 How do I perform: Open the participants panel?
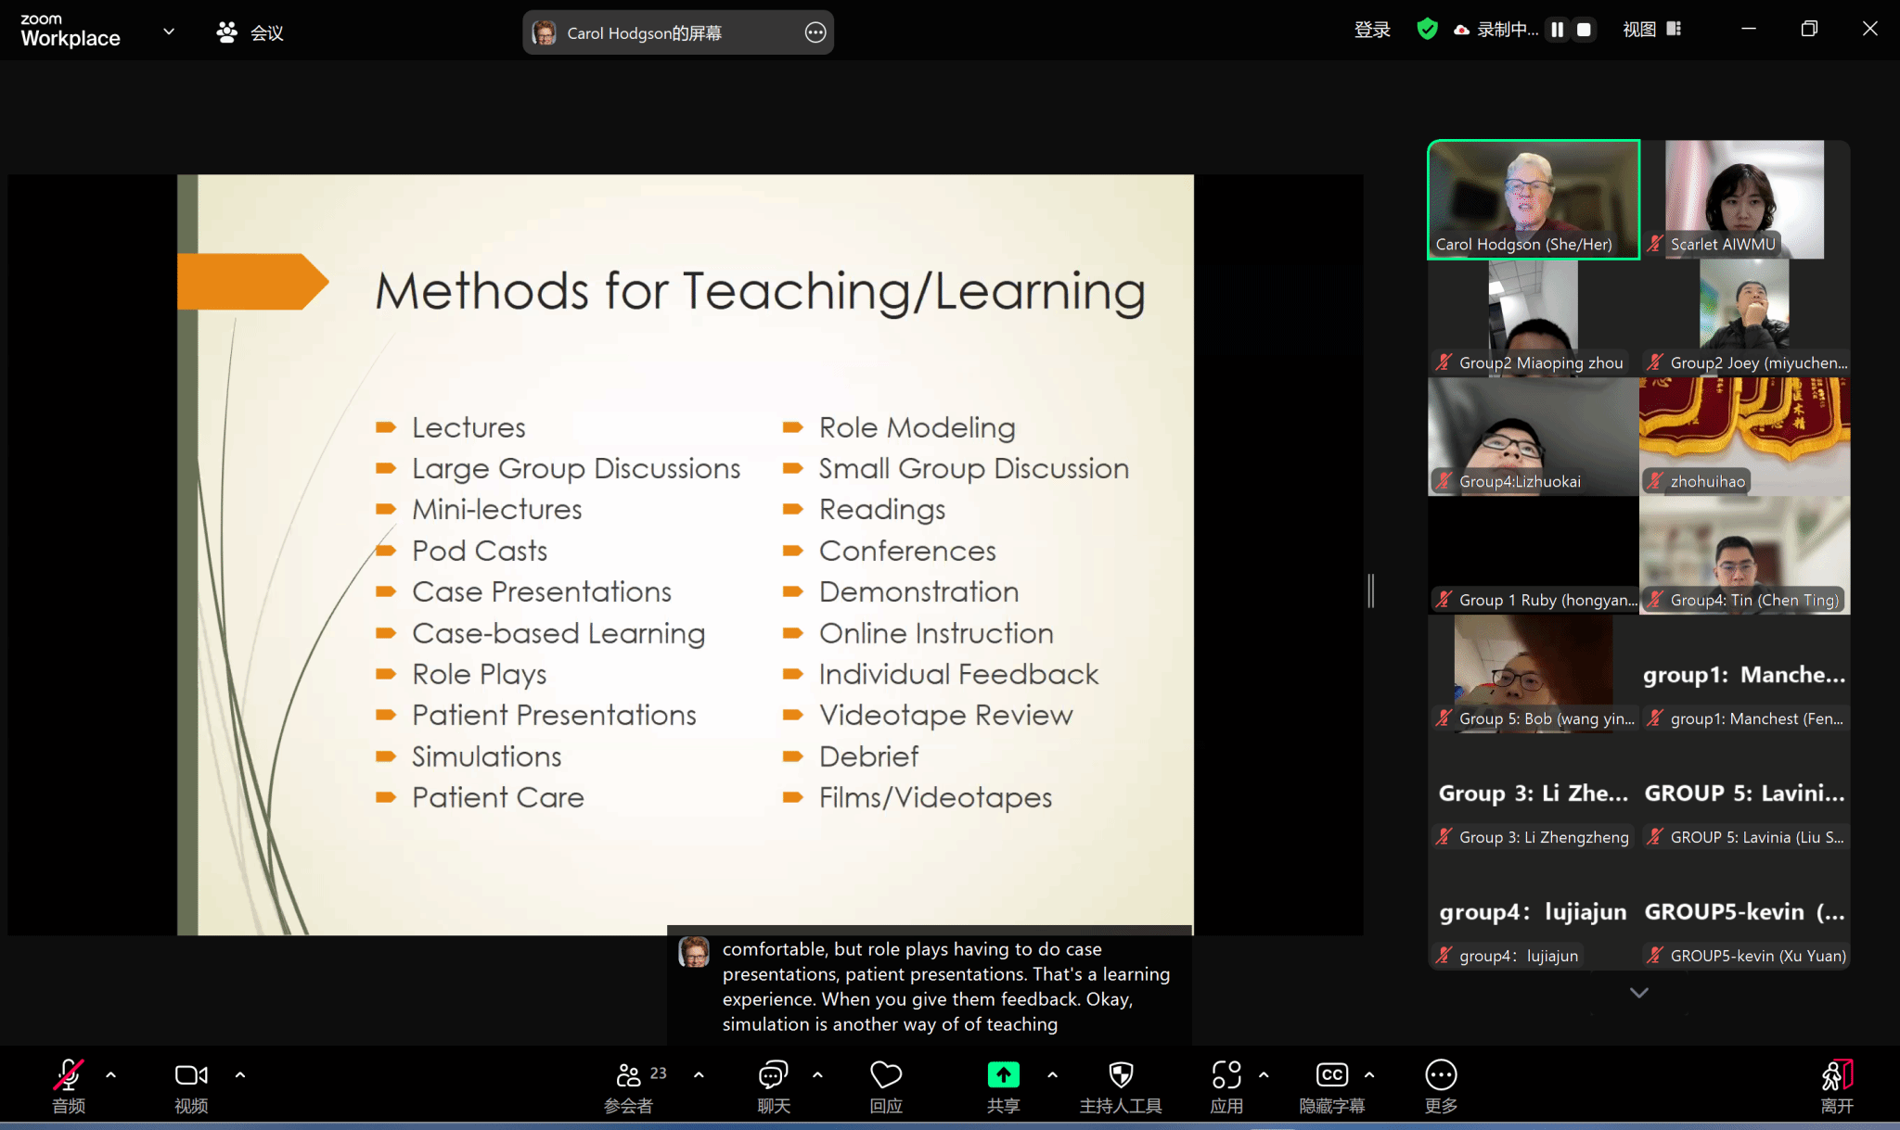coord(630,1075)
